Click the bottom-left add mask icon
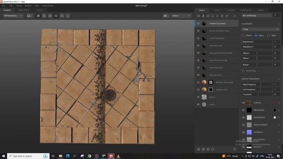The width and height of the screenshot is (283, 159). (x=199, y=149)
